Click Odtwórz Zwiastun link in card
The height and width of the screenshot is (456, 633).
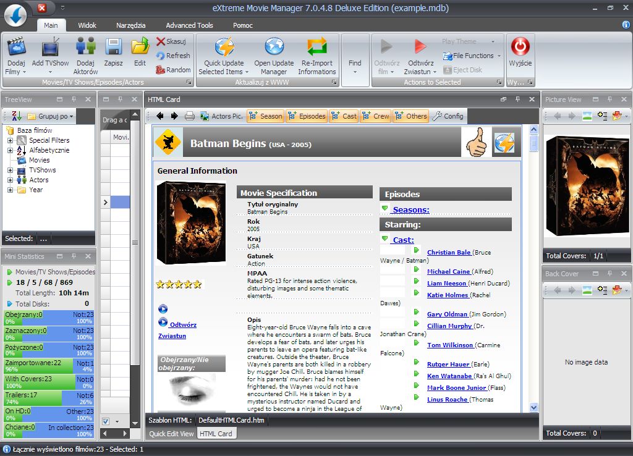(177, 330)
